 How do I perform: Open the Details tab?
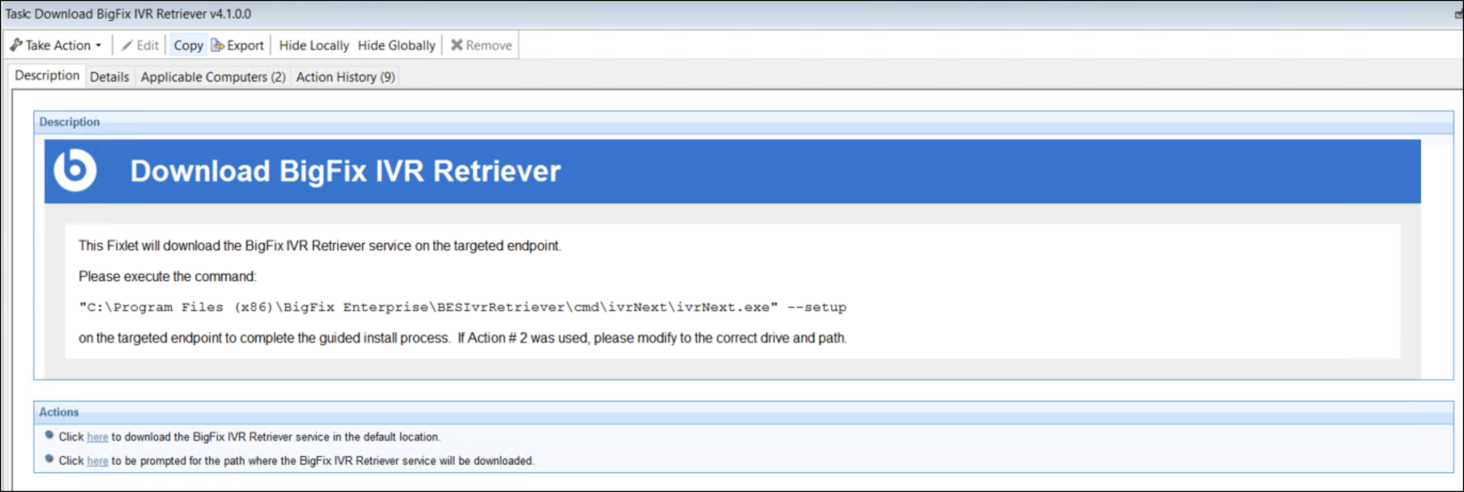click(110, 77)
